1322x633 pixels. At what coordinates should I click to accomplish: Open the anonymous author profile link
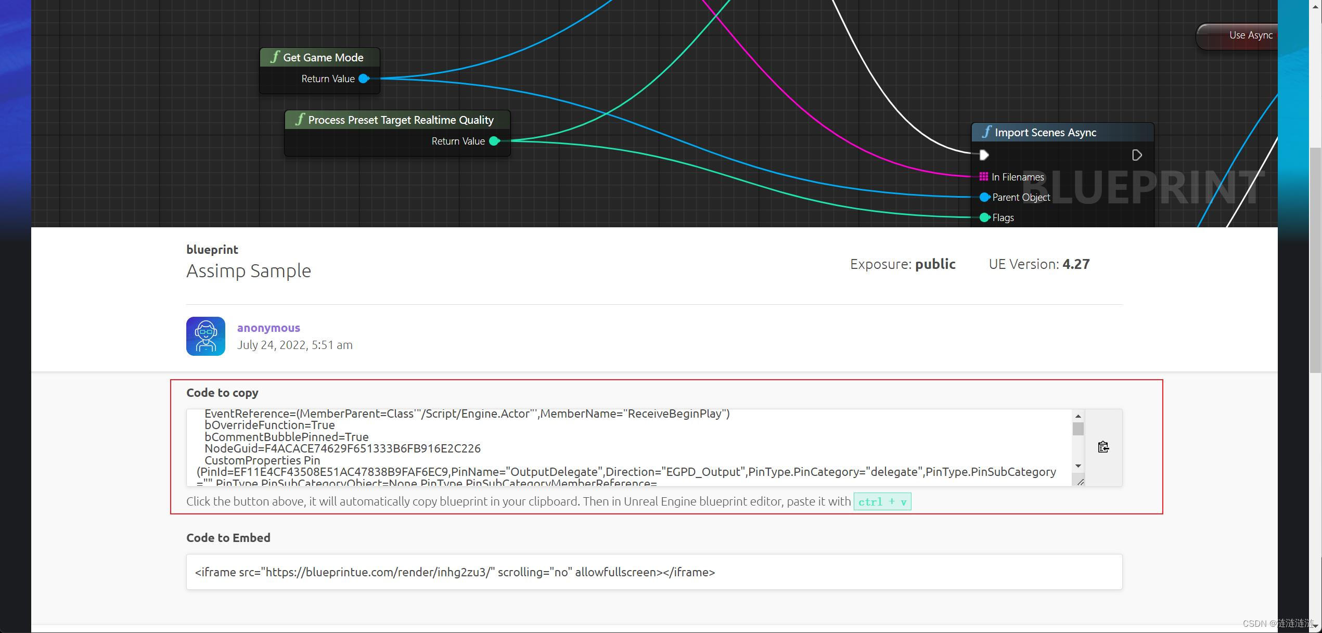tap(268, 328)
